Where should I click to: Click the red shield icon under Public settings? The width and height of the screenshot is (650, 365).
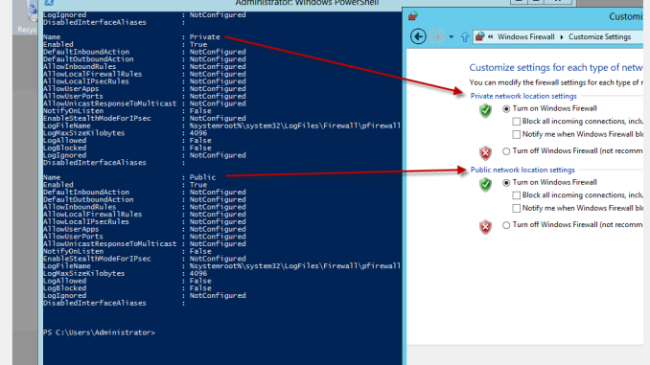coord(485,227)
